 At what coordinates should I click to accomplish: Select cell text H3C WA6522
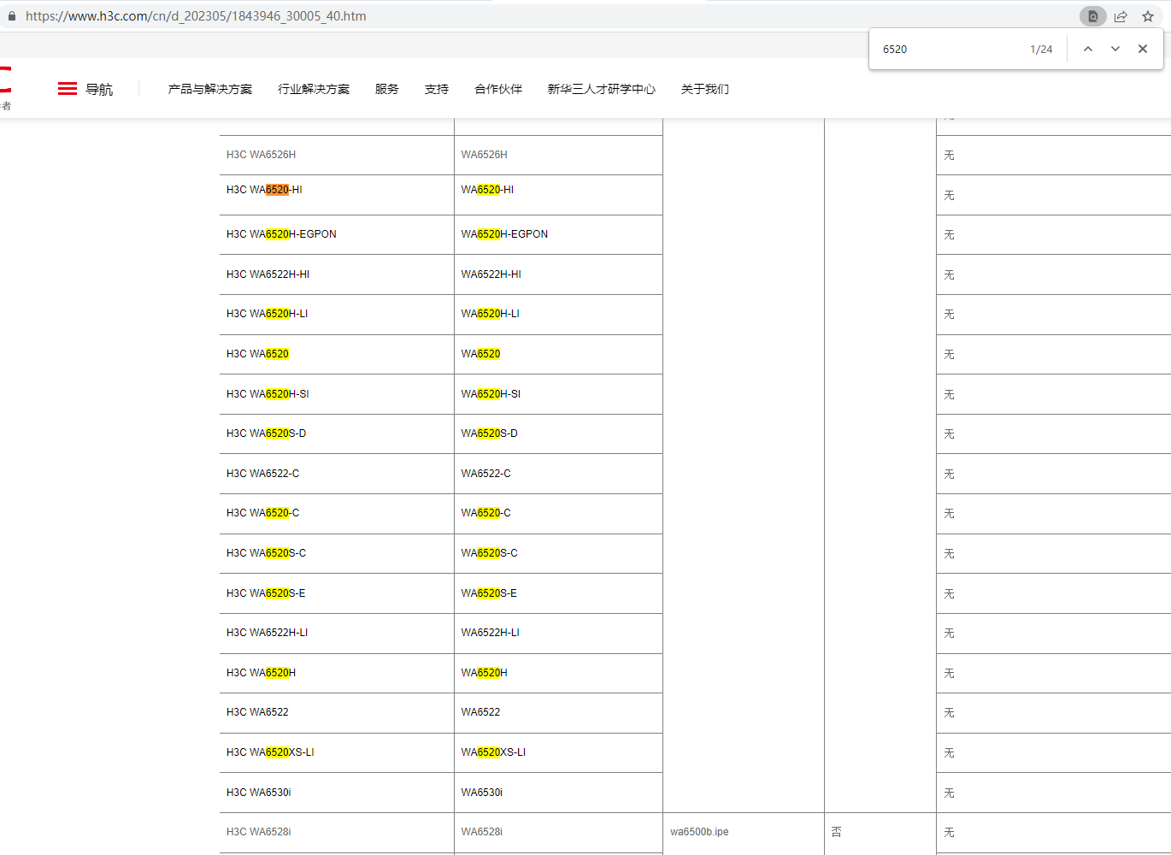[257, 712]
